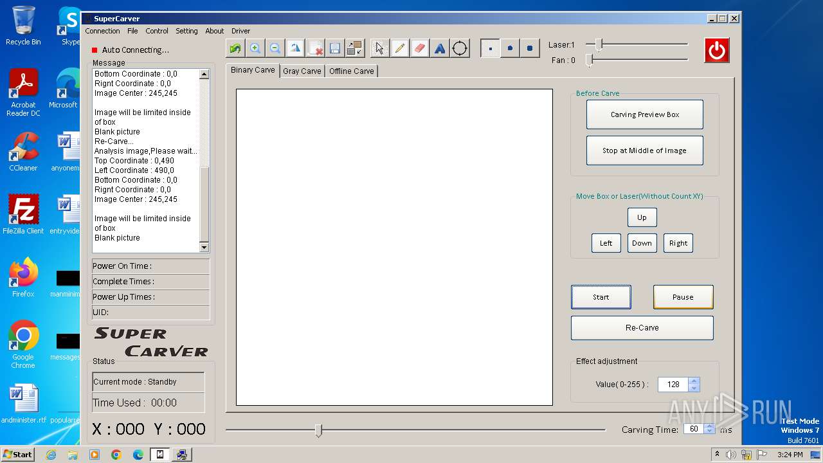Click the zoom in magnifier icon
The image size is (823, 463).
[x=255, y=48]
